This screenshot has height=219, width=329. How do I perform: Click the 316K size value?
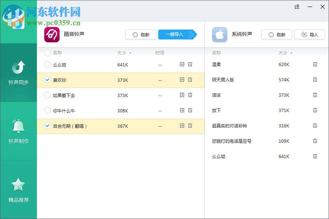click(284, 126)
